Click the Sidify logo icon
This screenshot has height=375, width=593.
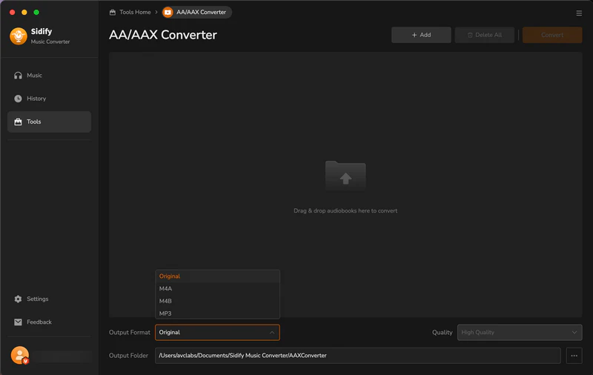[x=18, y=36]
